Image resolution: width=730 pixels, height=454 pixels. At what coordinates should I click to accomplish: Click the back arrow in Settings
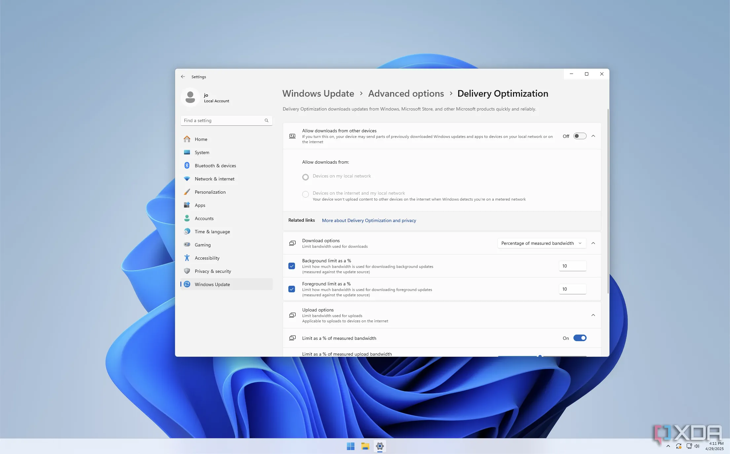(x=183, y=77)
